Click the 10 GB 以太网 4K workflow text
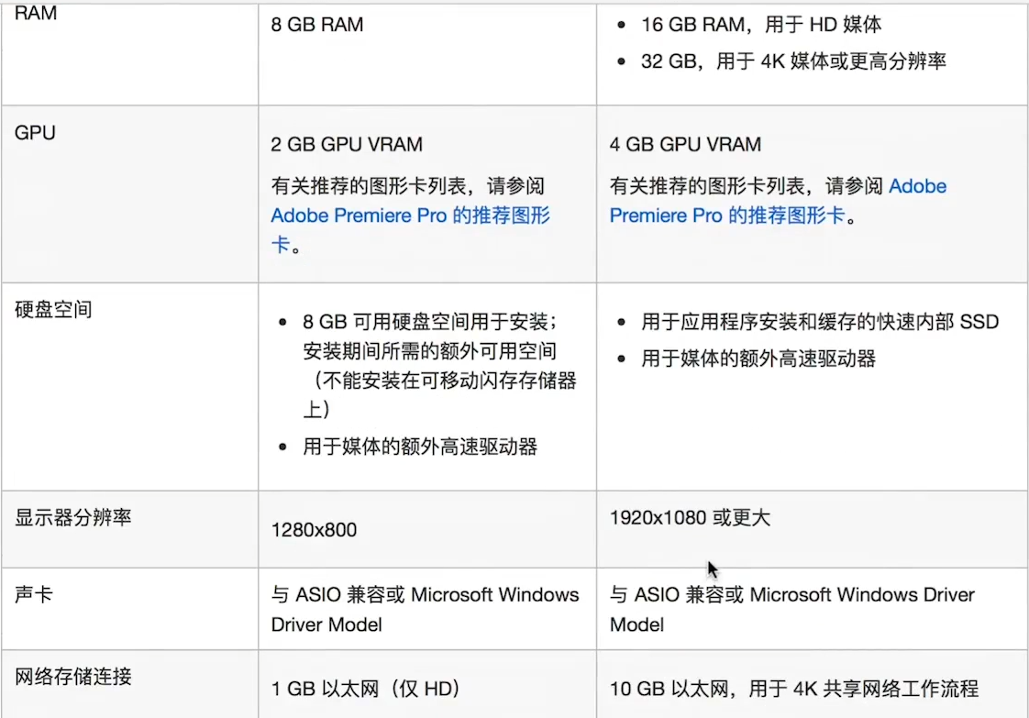 [794, 689]
